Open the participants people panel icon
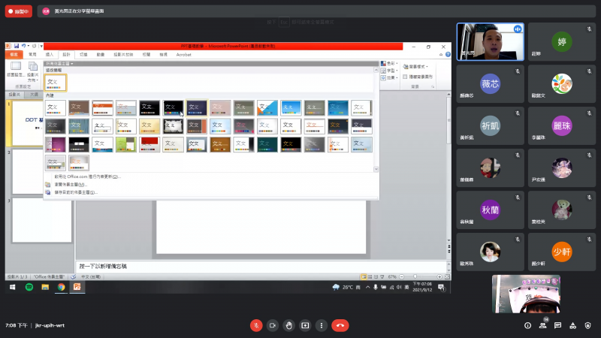Image resolution: width=601 pixels, height=338 pixels. point(542,325)
